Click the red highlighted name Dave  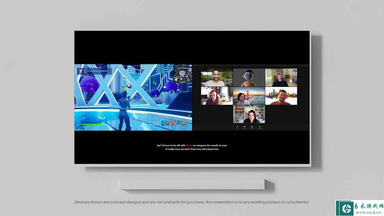coord(189,145)
